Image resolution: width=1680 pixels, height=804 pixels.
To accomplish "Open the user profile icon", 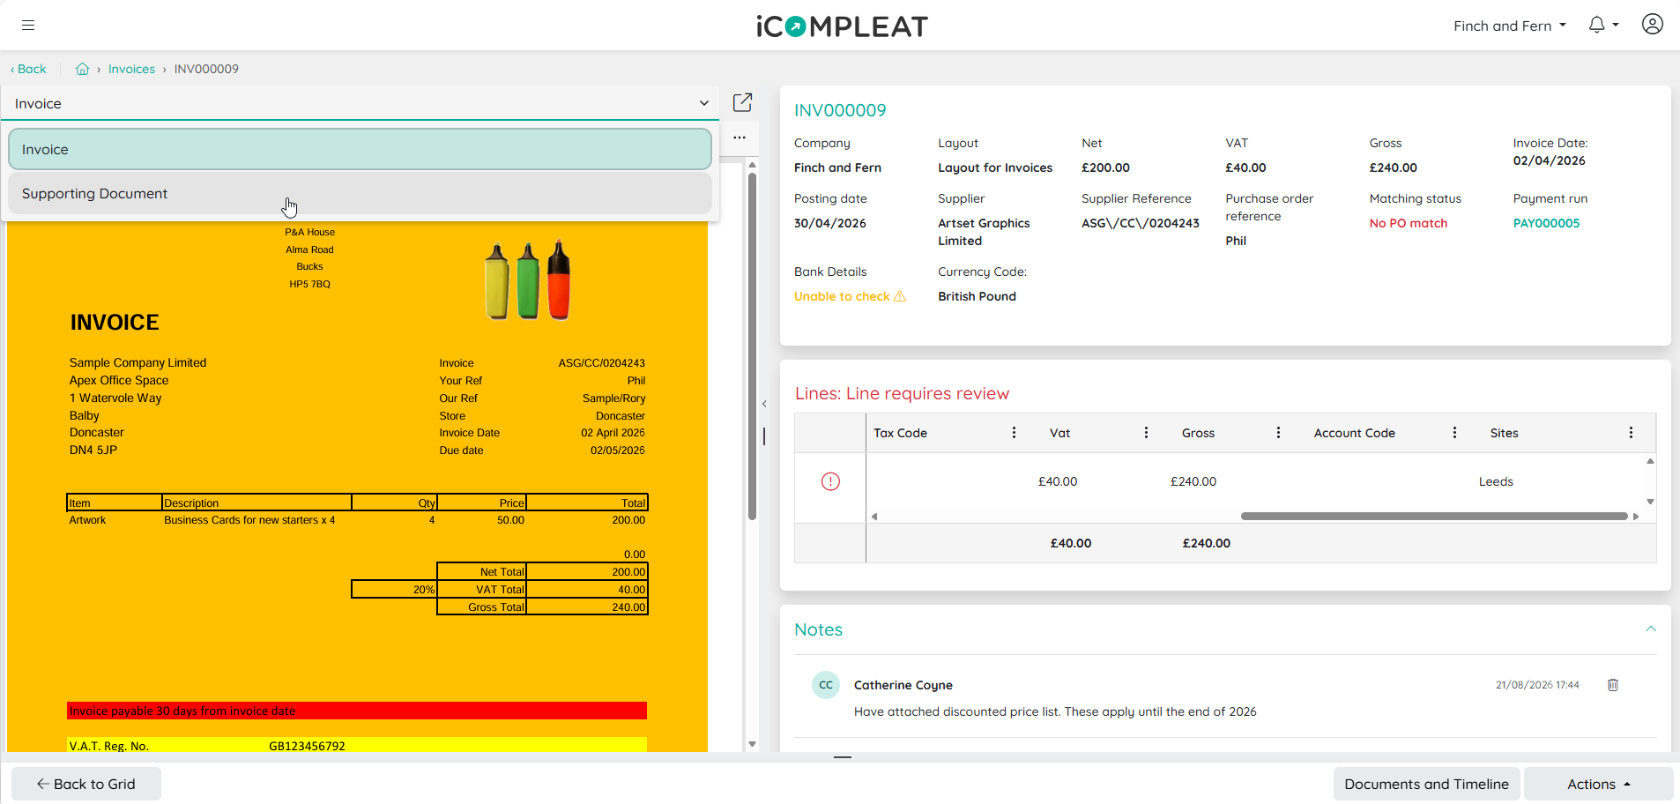I will pos(1652,25).
